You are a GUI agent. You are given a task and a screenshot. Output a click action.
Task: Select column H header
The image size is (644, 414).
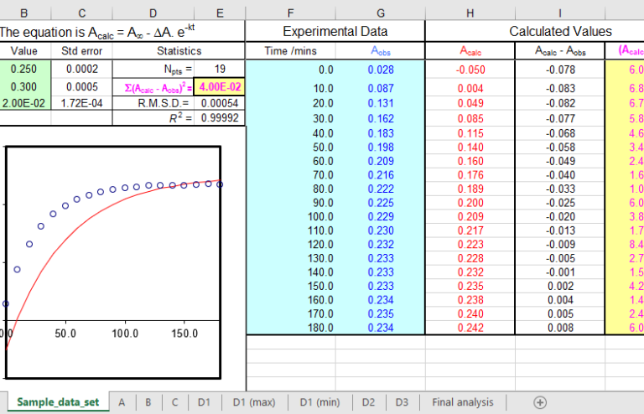470,13
